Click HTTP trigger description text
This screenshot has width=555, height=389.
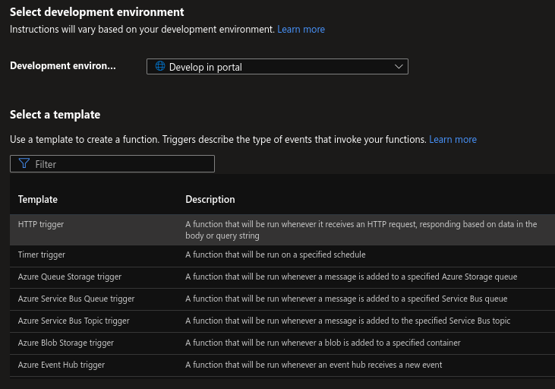(x=361, y=229)
